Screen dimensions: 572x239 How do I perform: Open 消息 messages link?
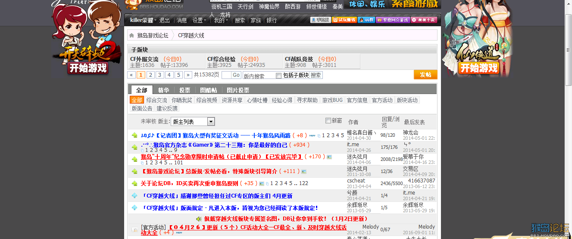(x=182, y=20)
